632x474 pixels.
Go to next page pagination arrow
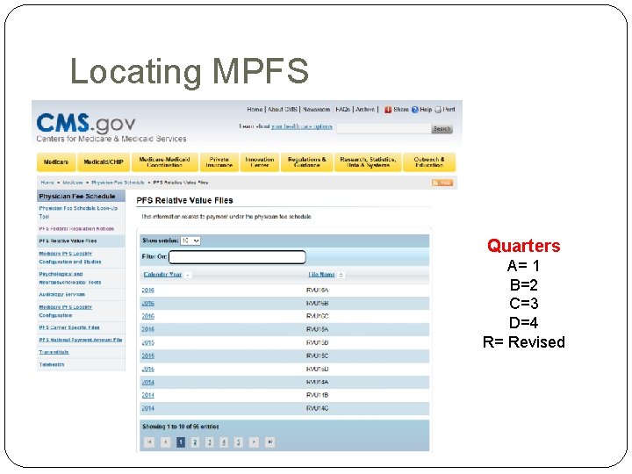(x=254, y=442)
